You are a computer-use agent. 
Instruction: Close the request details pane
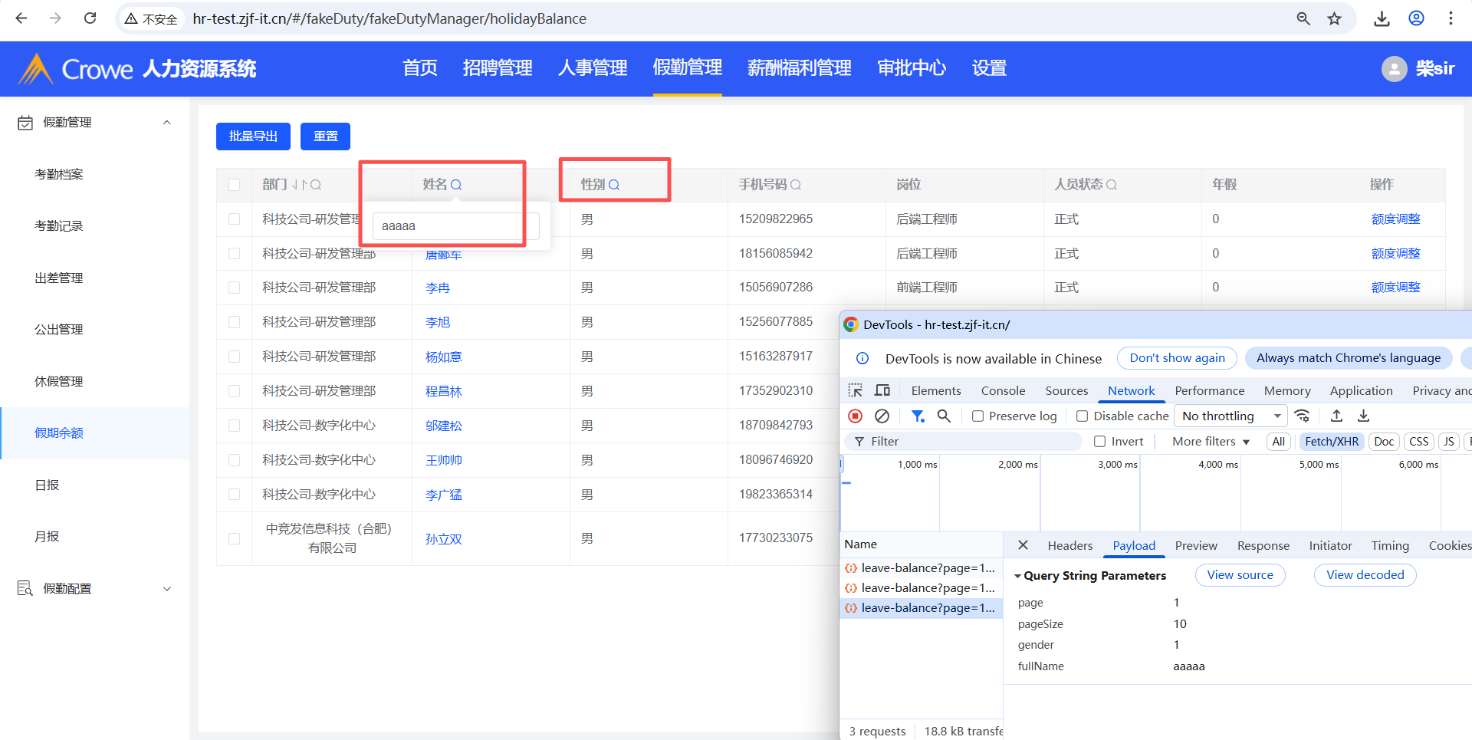pos(1023,545)
